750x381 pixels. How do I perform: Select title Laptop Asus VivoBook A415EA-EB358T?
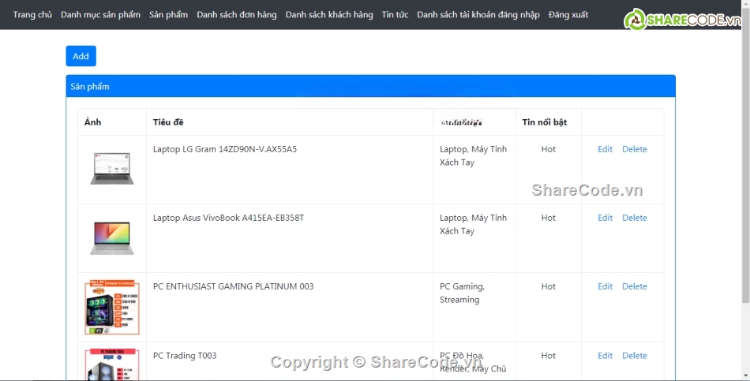229,218
